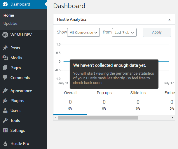The image size is (178, 149).
Task: Click the Plugins plug icon
Action: click(5, 101)
